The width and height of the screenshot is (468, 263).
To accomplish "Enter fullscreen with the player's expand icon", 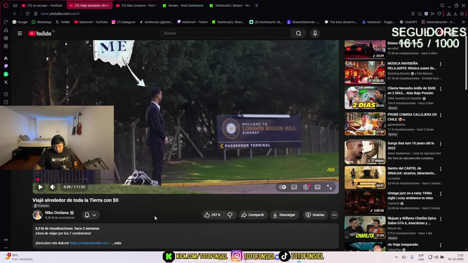I will point(329,187).
